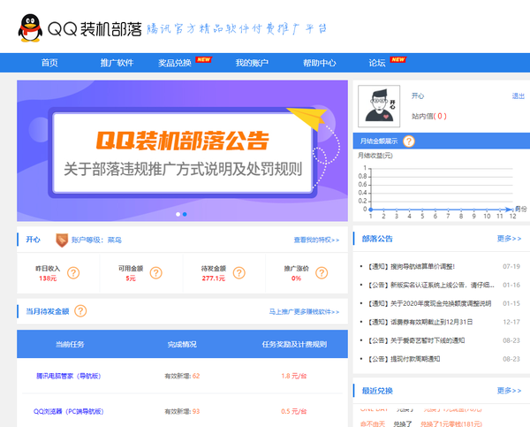
Task: Click 账户等级：菜鸟 text
Action: click(96, 240)
